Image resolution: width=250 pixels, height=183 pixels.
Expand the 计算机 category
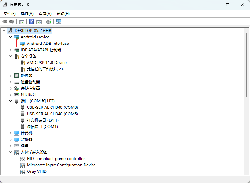pyautogui.click(x=11, y=133)
